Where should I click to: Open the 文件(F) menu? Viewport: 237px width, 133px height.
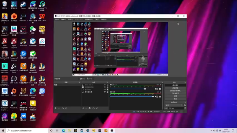point(57,20)
